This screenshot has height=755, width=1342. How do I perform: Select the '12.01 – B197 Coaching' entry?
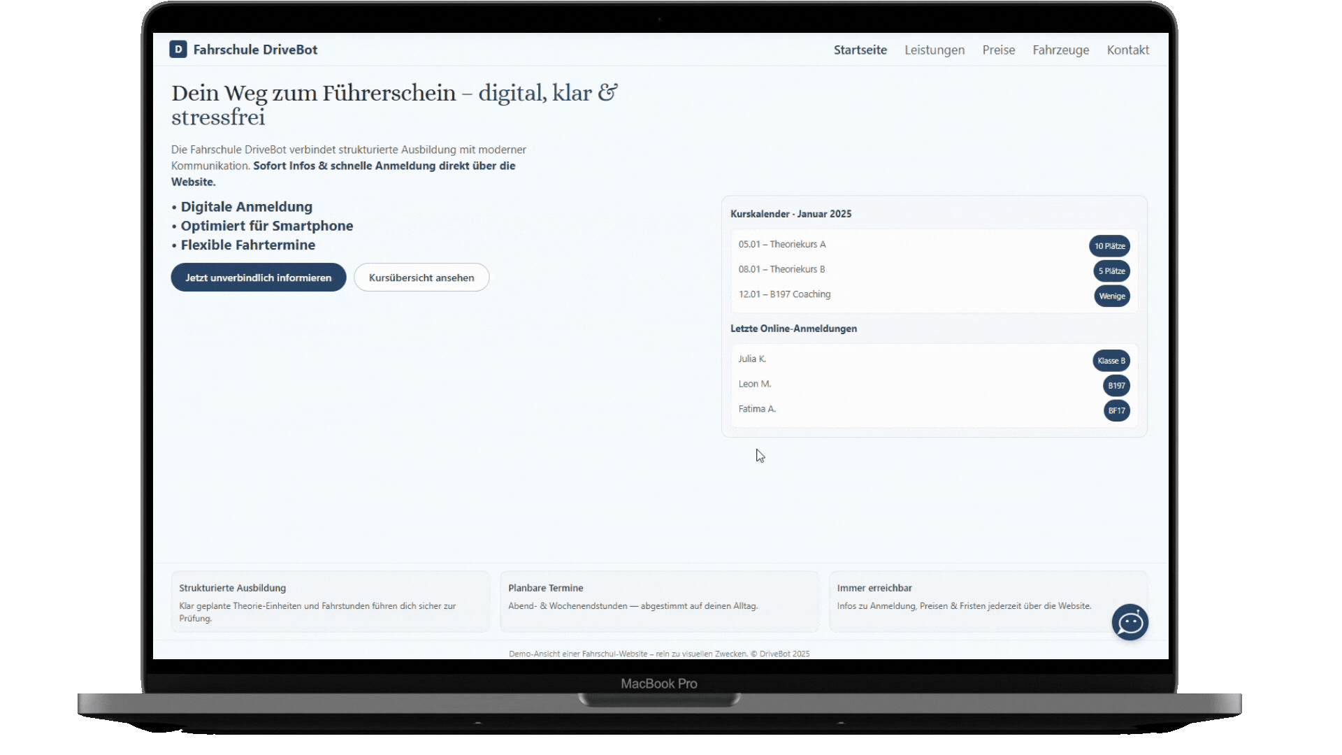click(784, 294)
